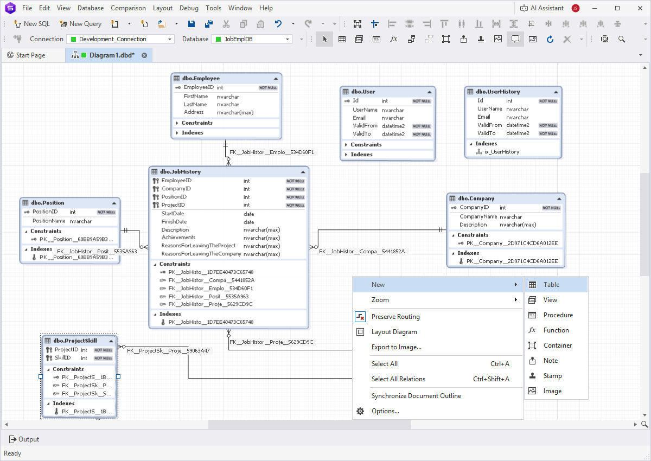Click the layout diagram icon in top toolbar

[x=358, y=24]
